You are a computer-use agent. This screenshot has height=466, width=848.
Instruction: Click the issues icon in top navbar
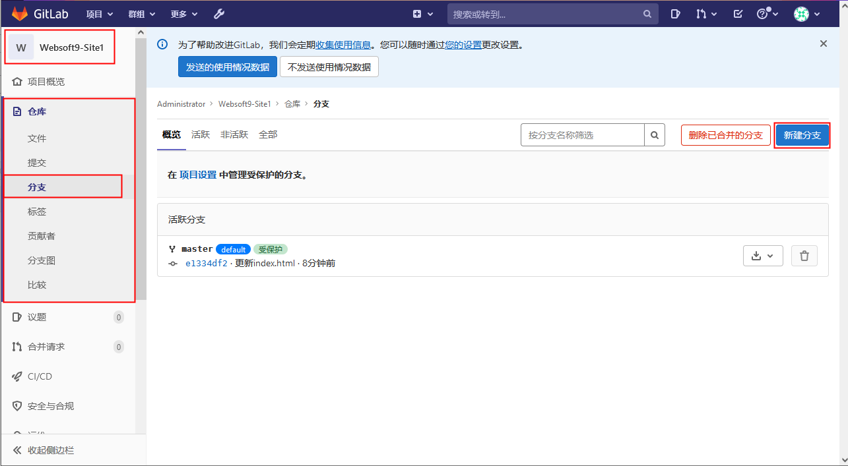point(676,14)
